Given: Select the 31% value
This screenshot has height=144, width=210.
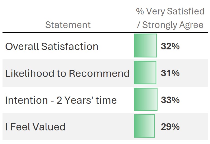Looking at the screenshot, I should click(x=170, y=73).
